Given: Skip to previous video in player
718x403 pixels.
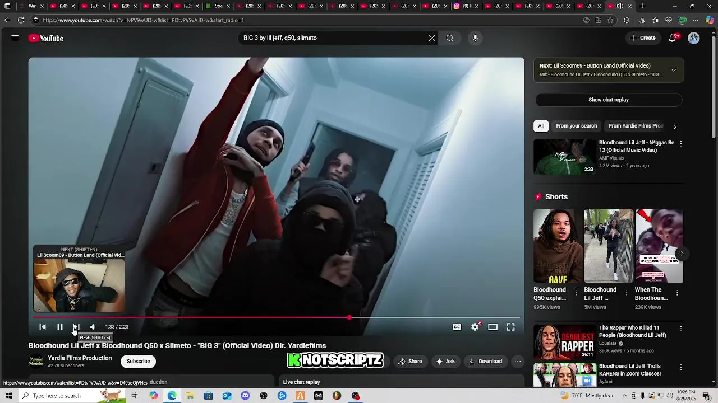Looking at the screenshot, I should tap(43, 327).
